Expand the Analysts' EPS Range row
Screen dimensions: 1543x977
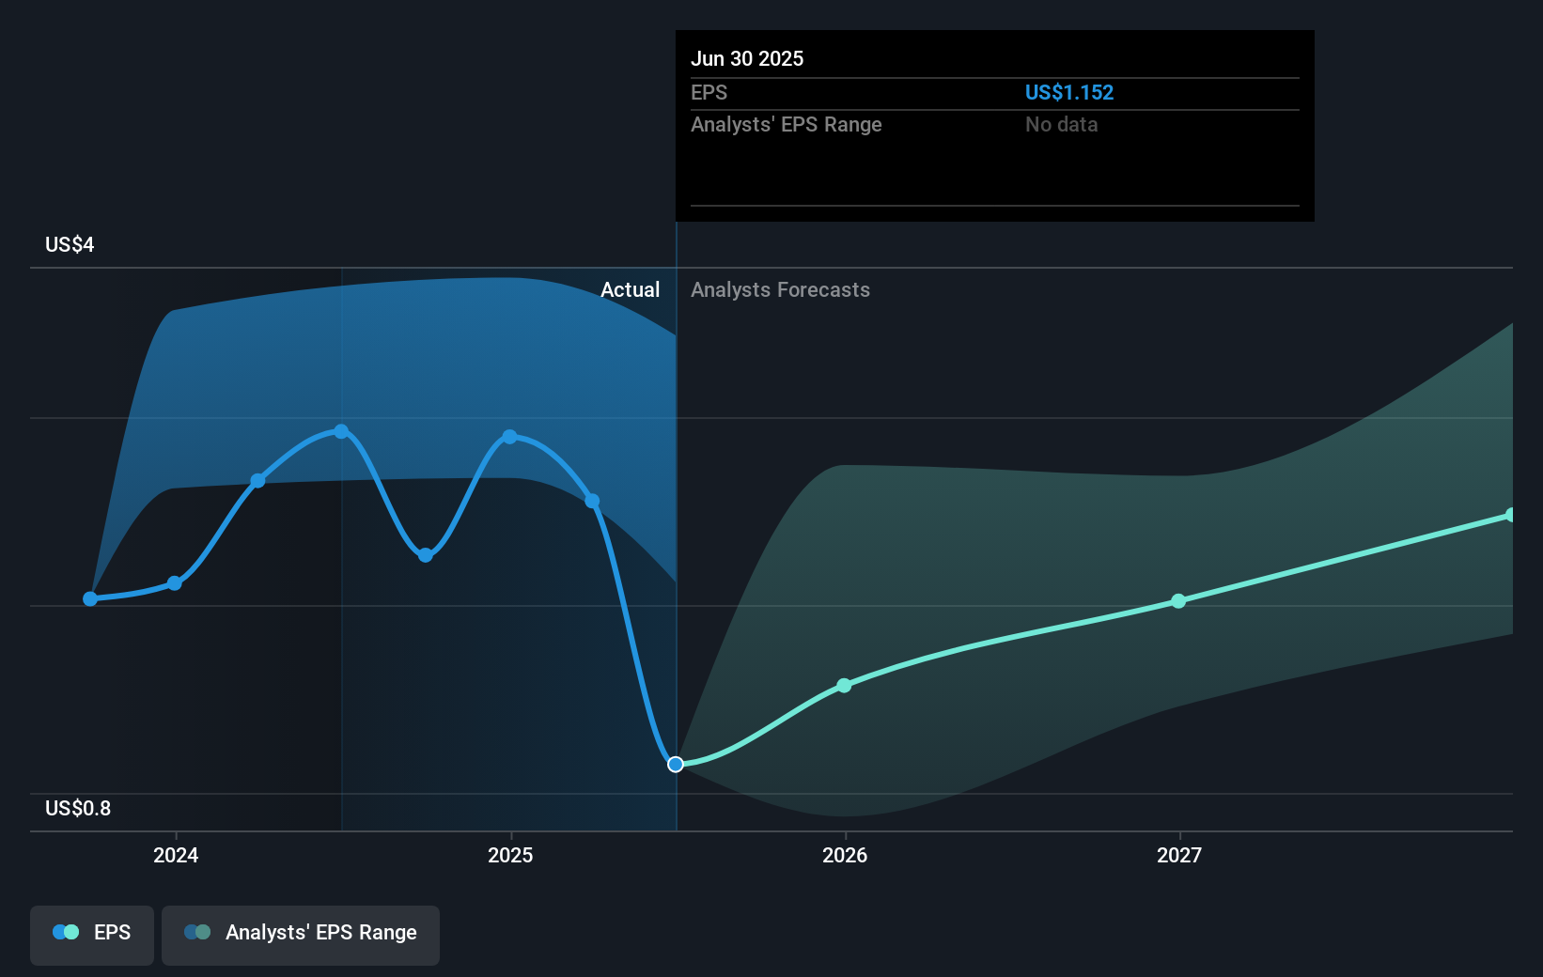(787, 124)
